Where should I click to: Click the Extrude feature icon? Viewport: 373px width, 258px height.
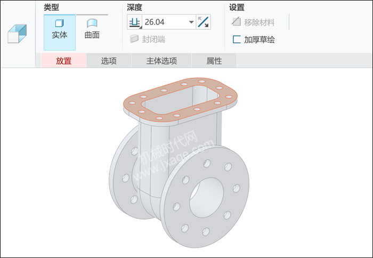[17, 34]
